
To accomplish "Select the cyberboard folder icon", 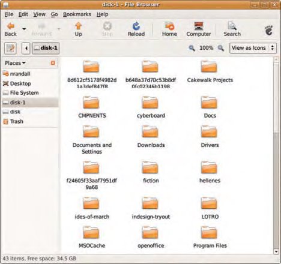I will pos(150,102).
